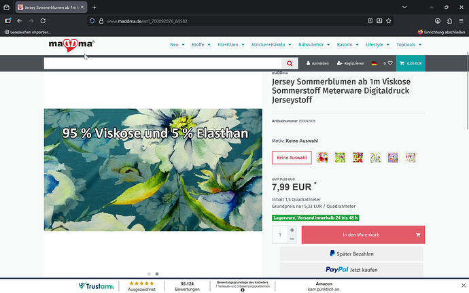Expand the Stoffe menu dropdown

[199, 45]
